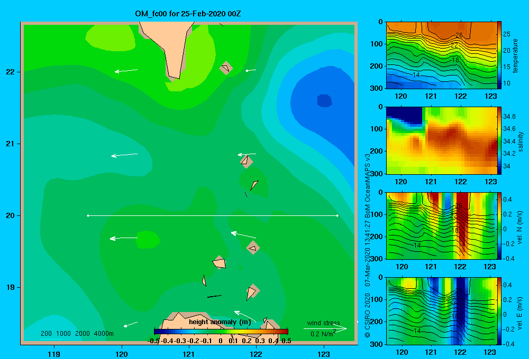Click the "10" tick on temperature scale
The width and height of the screenshot is (529, 359).
click(x=507, y=83)
